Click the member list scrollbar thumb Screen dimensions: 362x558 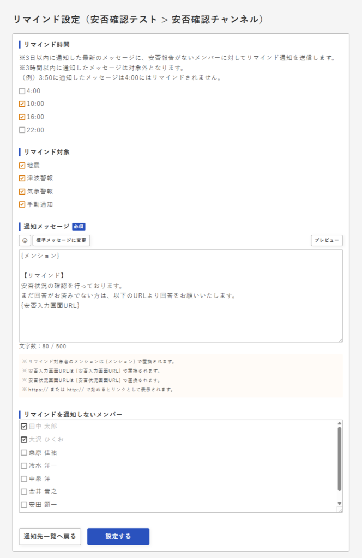click(339, 459)
